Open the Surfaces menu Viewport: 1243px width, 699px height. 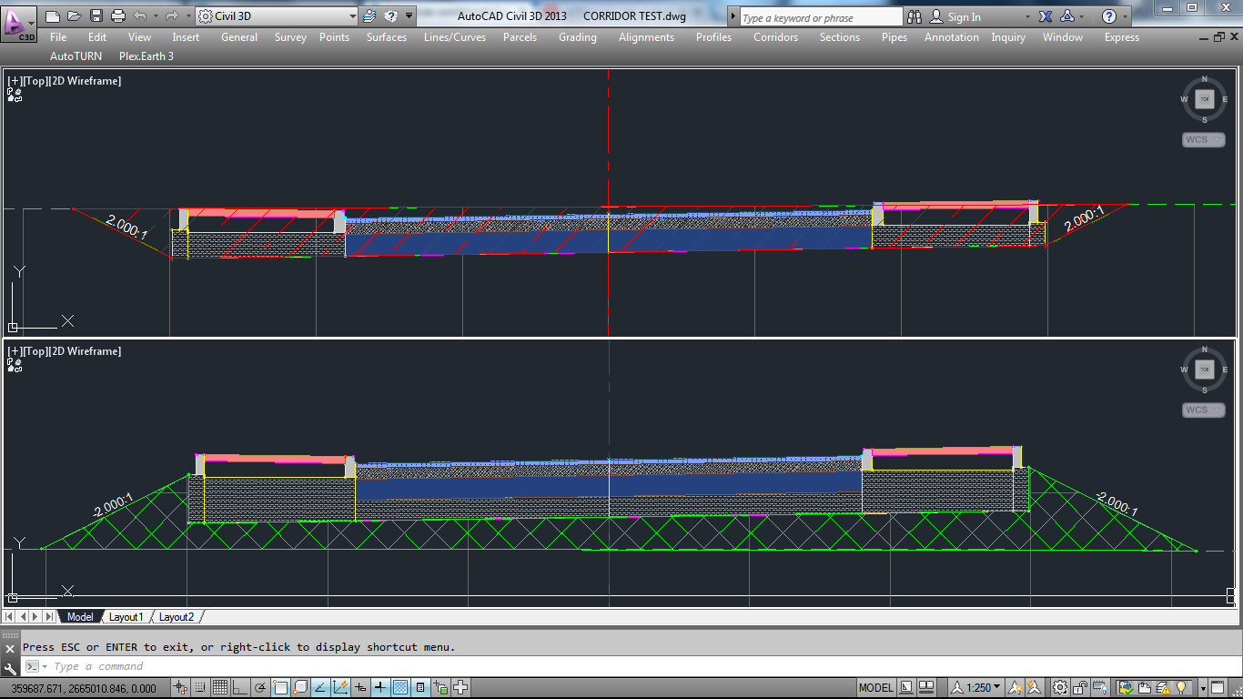click(x=387, y=37)
